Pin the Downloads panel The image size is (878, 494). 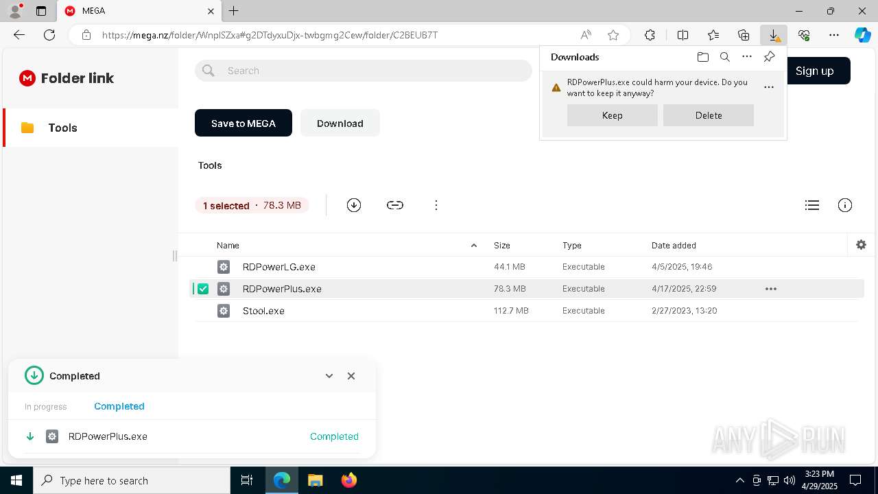[769, 57]
